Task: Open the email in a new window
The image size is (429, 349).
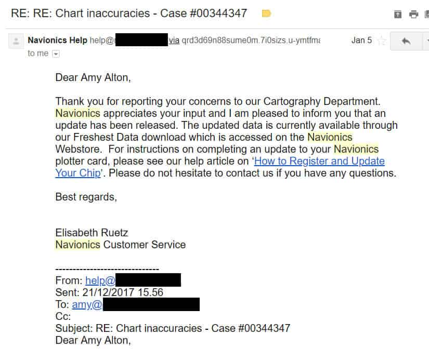Action: click(426, 14)
